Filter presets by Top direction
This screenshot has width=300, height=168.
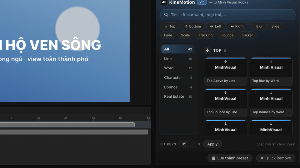tap(170, 26)
